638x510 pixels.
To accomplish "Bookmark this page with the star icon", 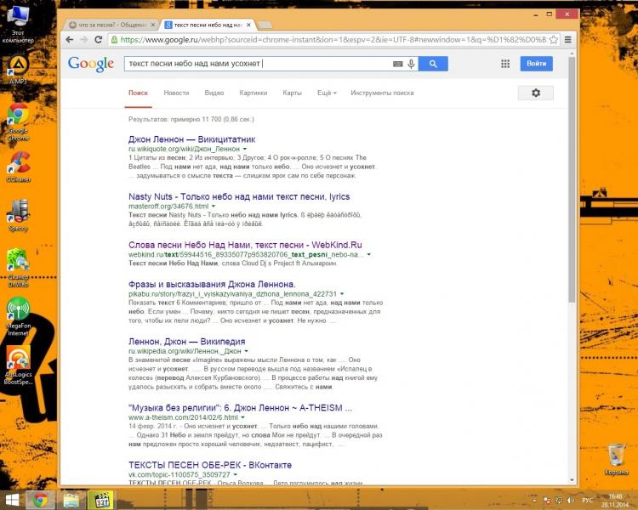I will click(554, 39).
